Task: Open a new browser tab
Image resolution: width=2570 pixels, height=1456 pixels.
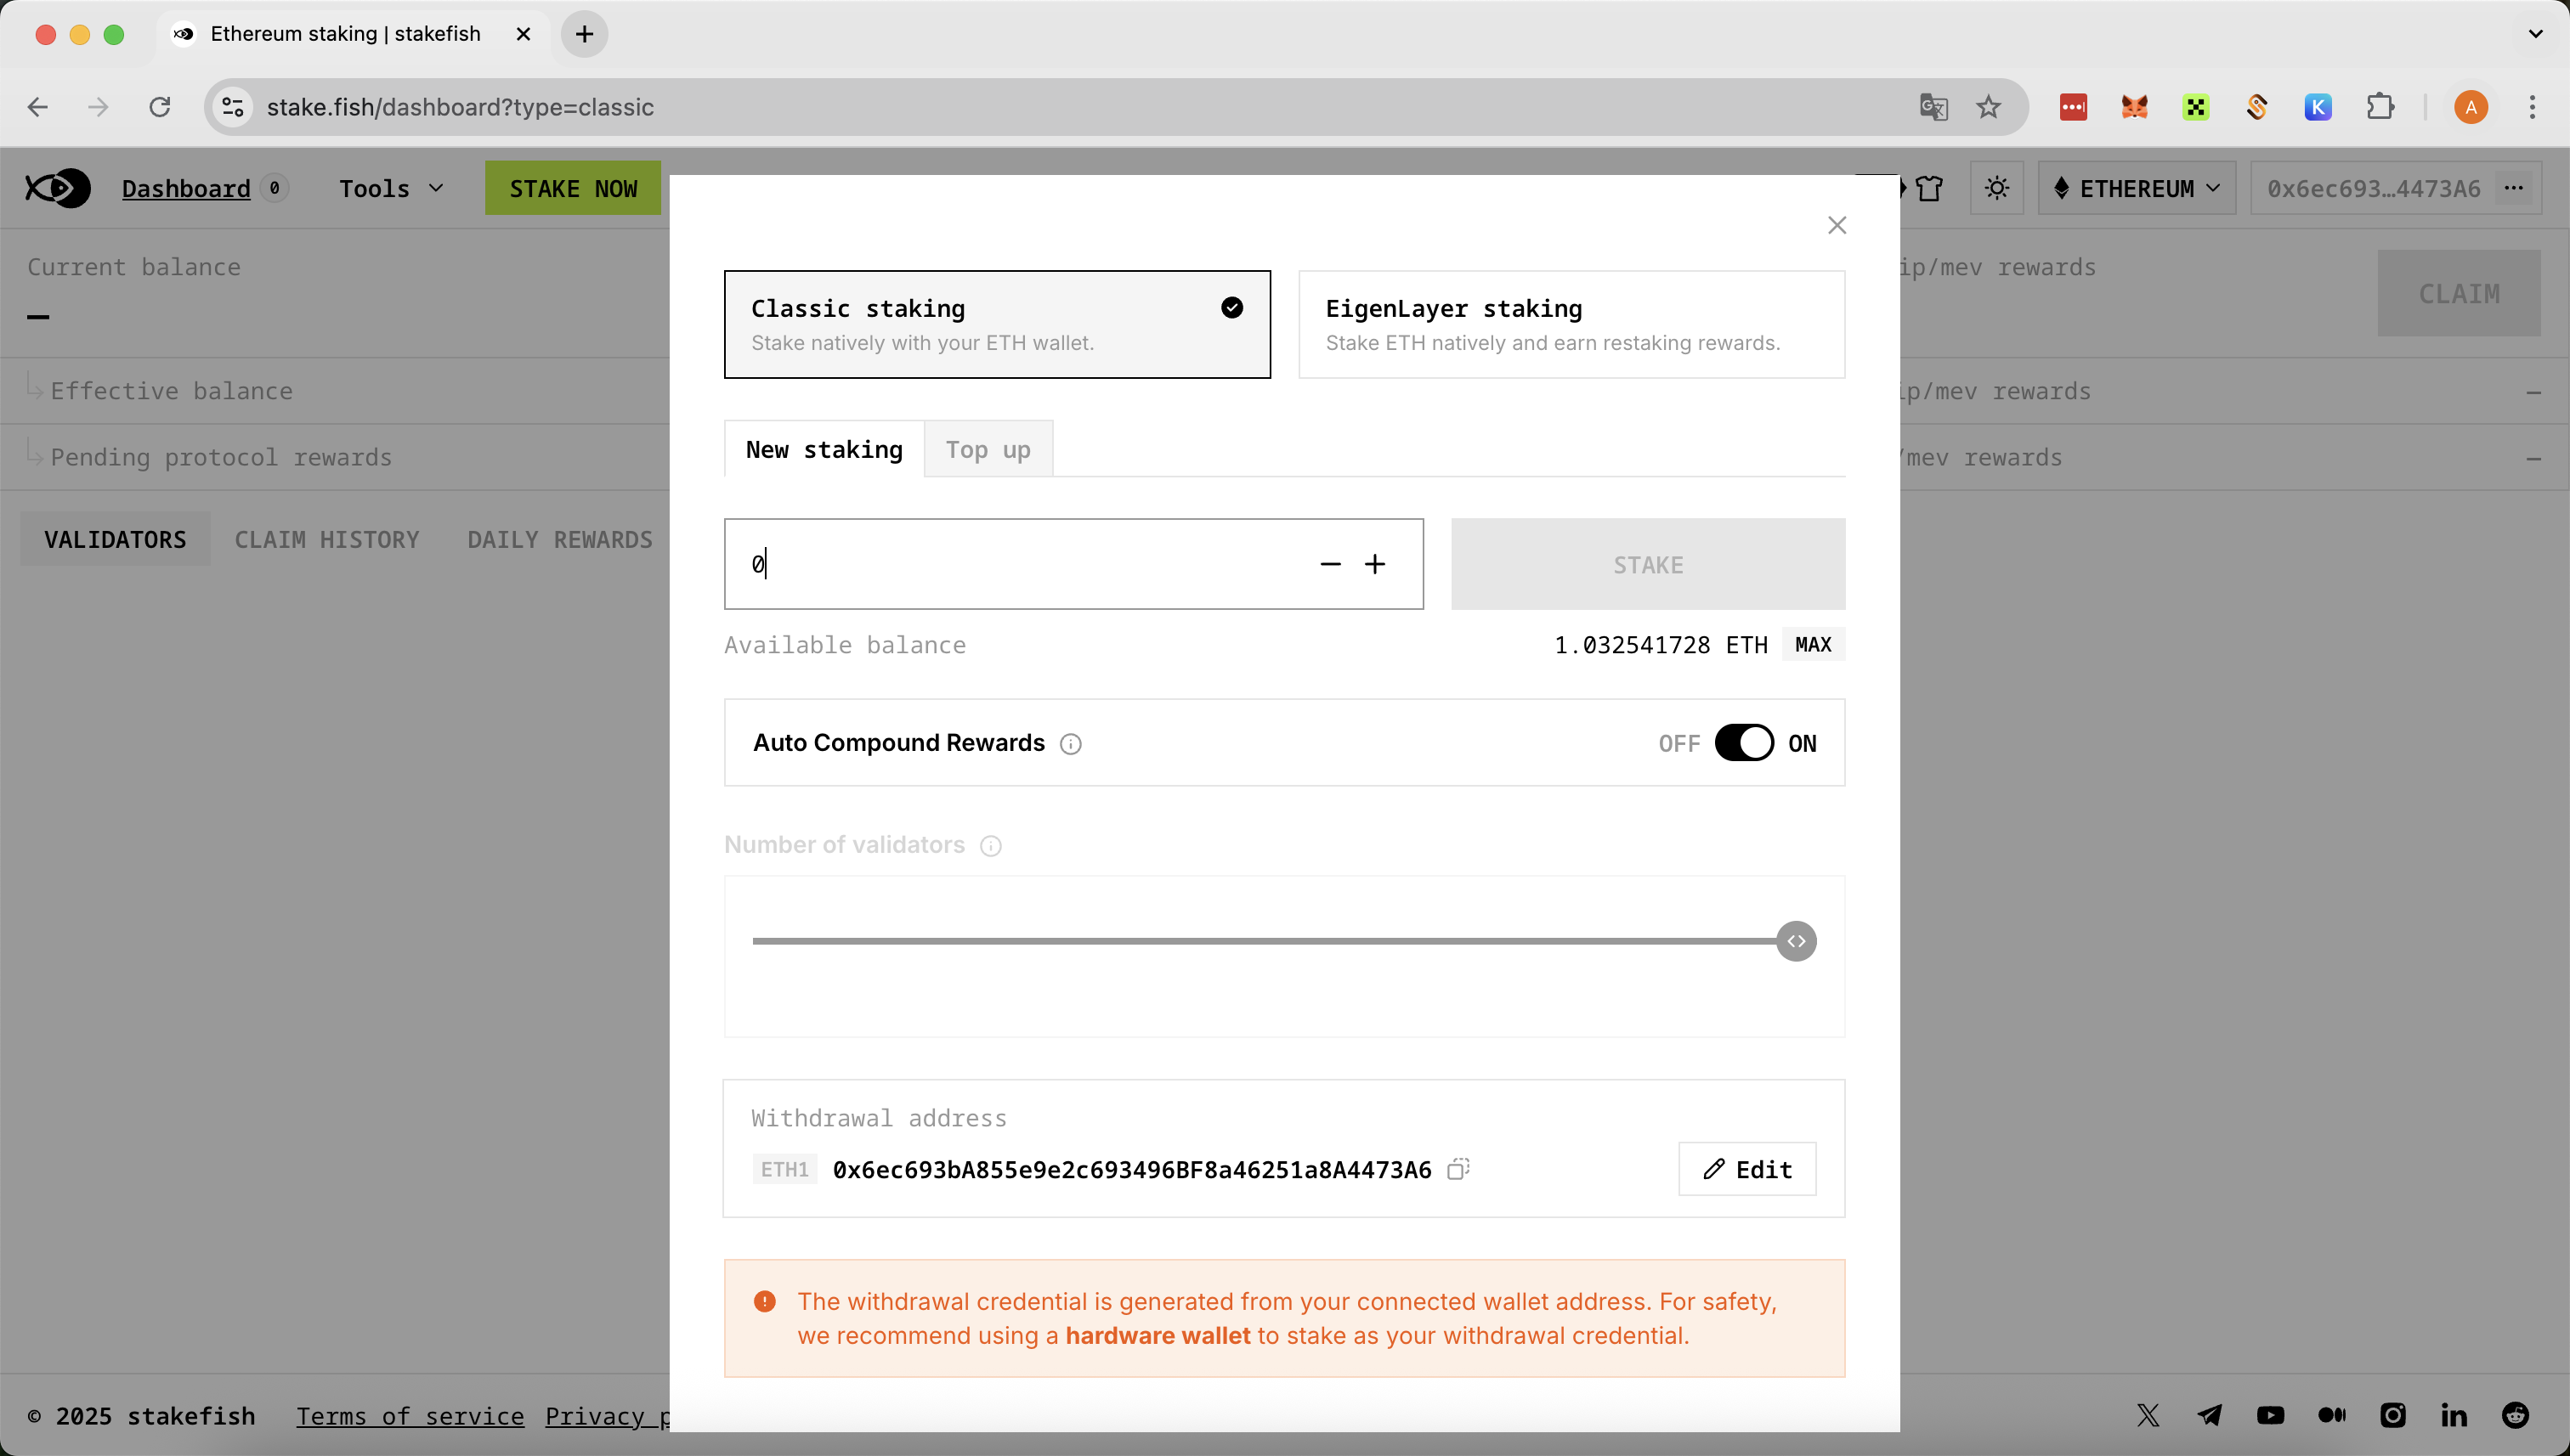Action: coord(584,34)
